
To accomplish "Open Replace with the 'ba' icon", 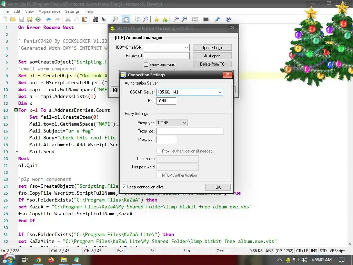I will [x=104, y=19].
